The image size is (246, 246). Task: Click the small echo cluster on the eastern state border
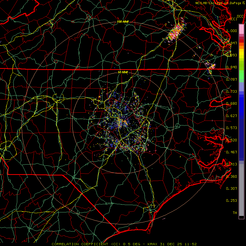210,67
